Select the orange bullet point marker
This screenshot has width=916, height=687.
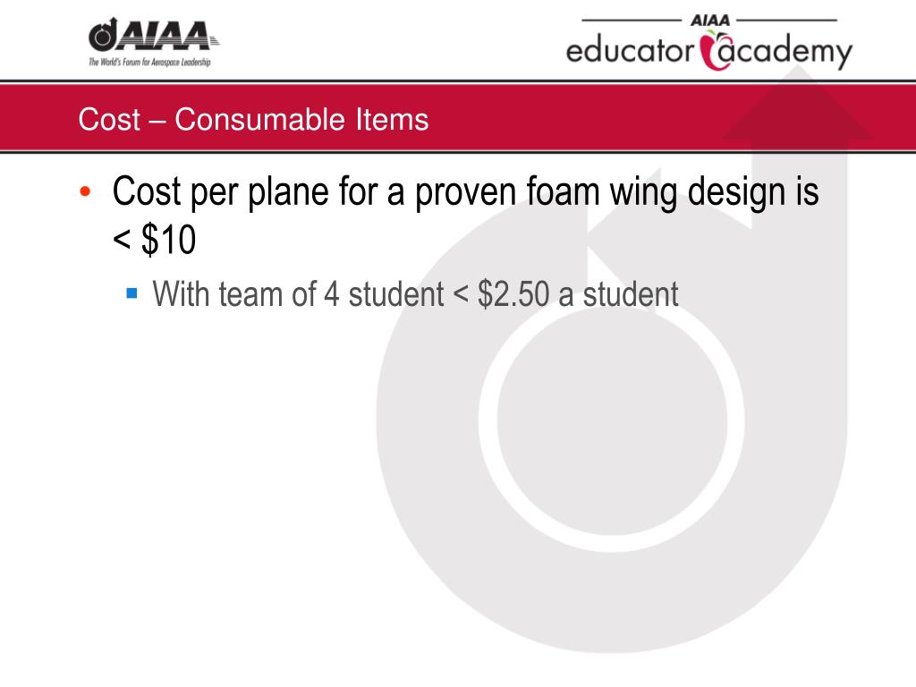(85, 191)
